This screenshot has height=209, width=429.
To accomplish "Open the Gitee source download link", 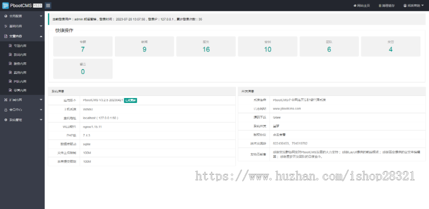I will (x=276, y=117).
